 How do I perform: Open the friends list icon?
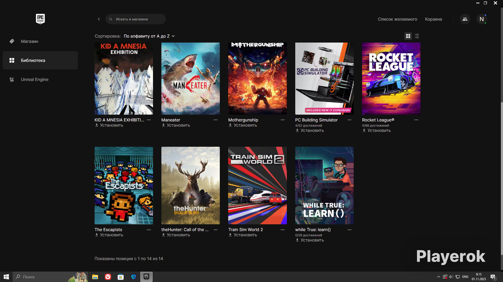[x=465, y=19]
